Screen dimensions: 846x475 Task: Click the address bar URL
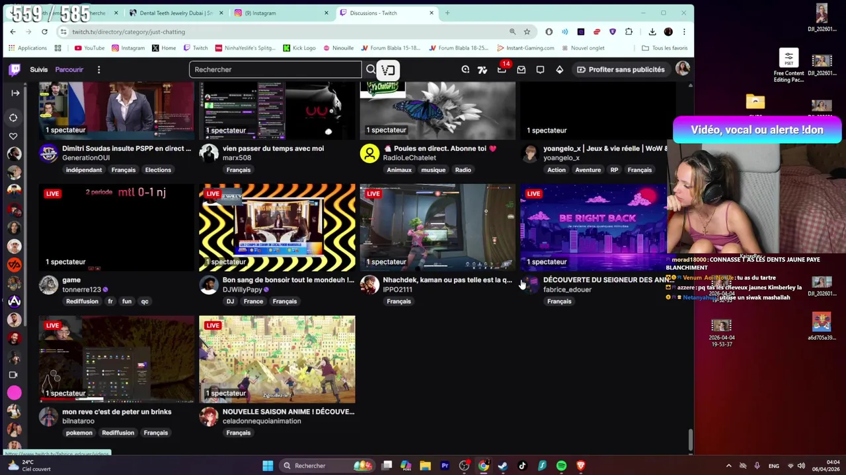pos(129,32)
